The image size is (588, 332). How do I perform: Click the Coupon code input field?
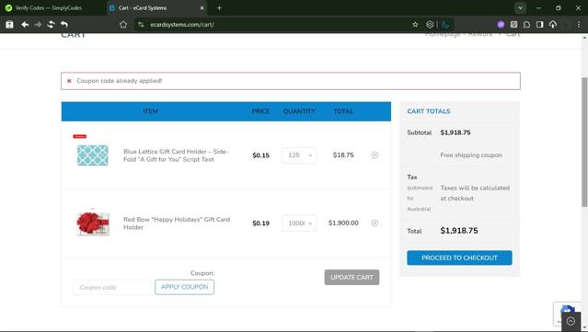111,288
